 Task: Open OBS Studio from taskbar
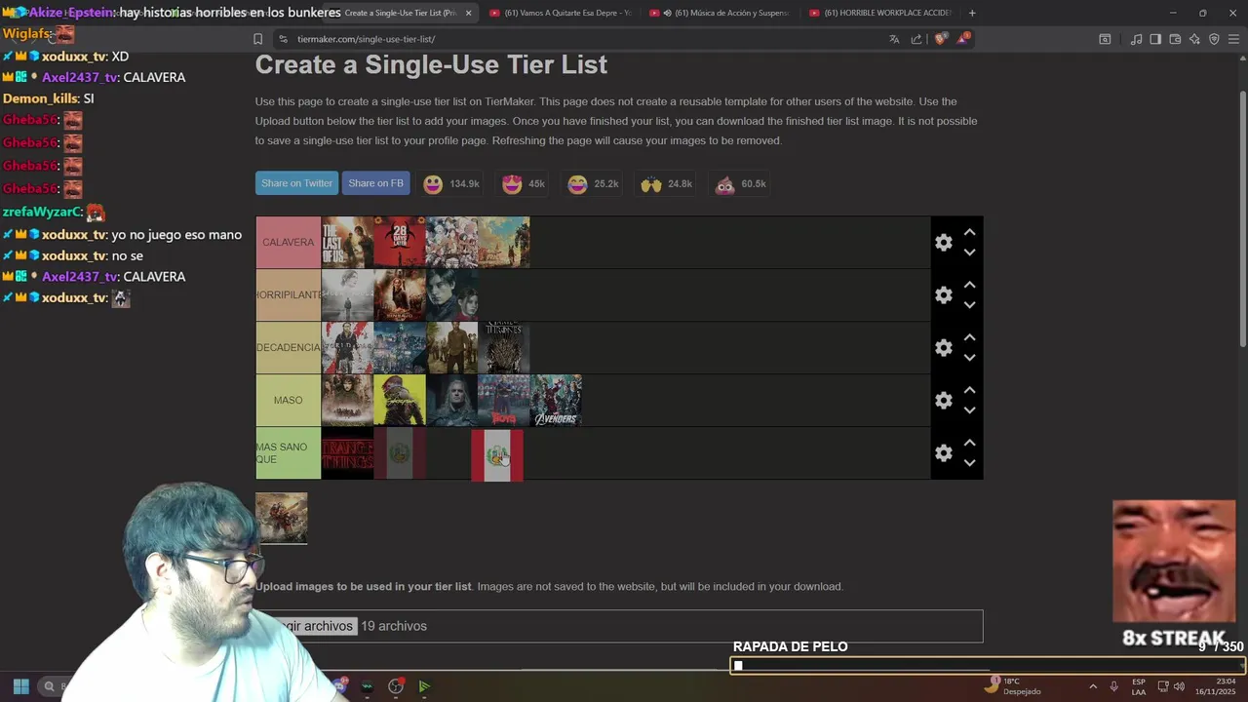coord(396,686)
